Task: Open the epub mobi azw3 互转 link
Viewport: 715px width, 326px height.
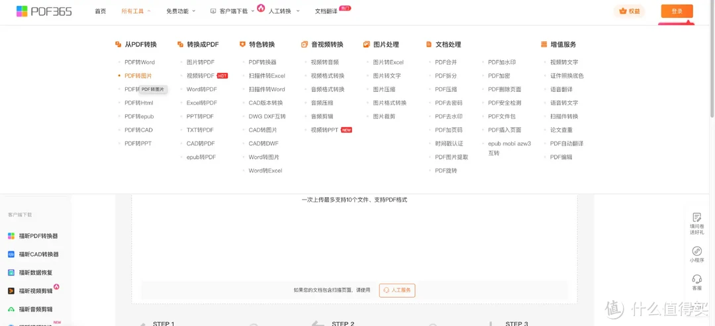Action: [x=509, y=148]
